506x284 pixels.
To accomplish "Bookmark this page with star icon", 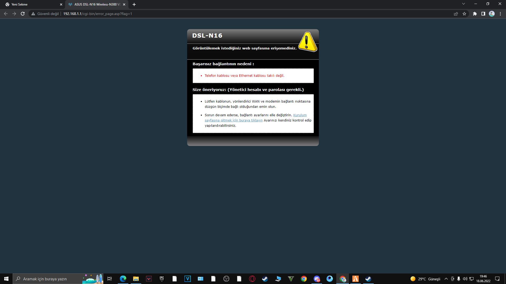I will pos(464,14).
